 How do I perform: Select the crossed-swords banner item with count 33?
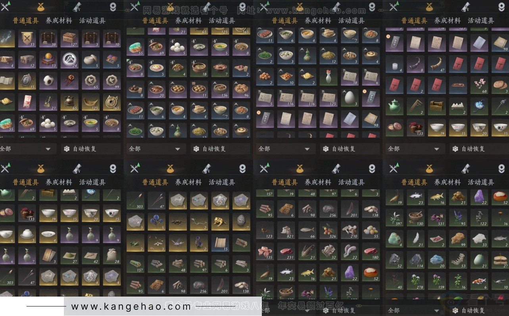27,38
